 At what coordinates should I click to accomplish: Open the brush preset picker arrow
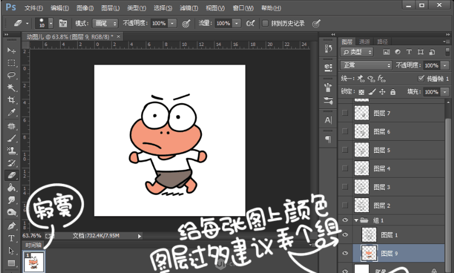(x=51, y=23)
